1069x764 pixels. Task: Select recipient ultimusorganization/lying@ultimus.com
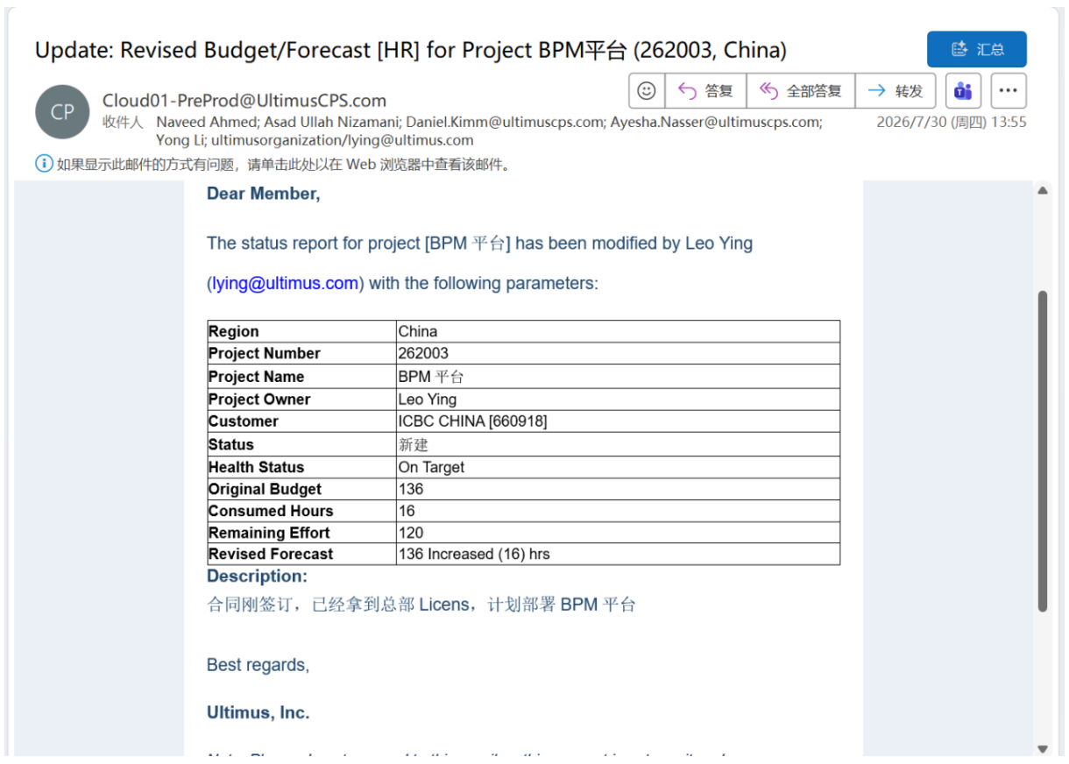point(342,140)
